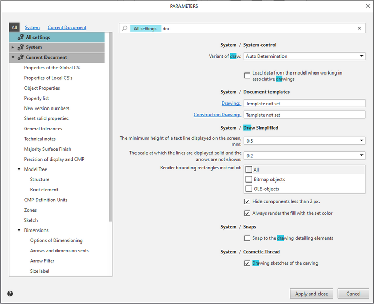Click the System node gears icon
The height and width of the screenshot is (304, 374).
20,47
